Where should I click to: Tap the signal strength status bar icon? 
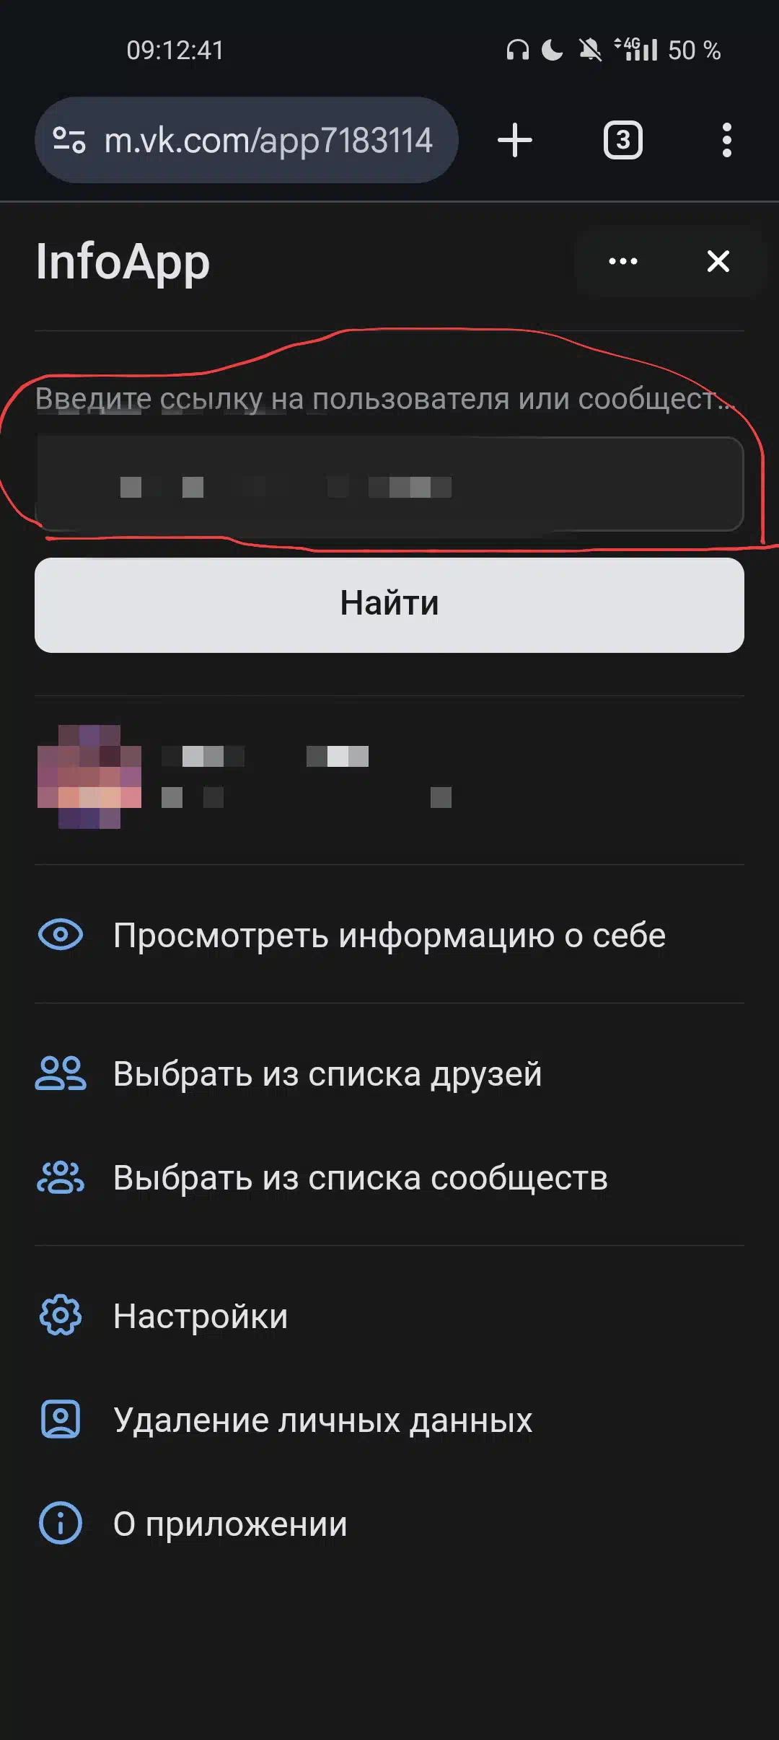click(636, 49)
